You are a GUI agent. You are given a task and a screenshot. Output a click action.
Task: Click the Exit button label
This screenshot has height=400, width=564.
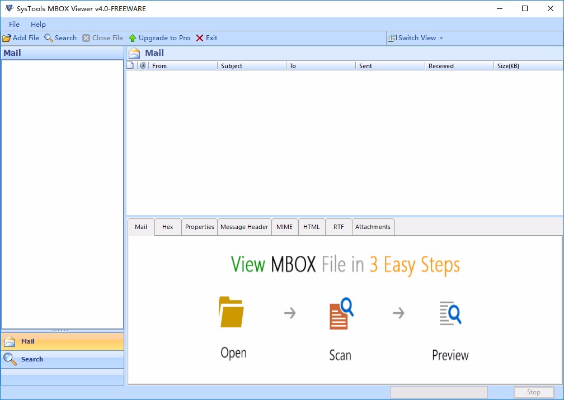tap(211, 37)
